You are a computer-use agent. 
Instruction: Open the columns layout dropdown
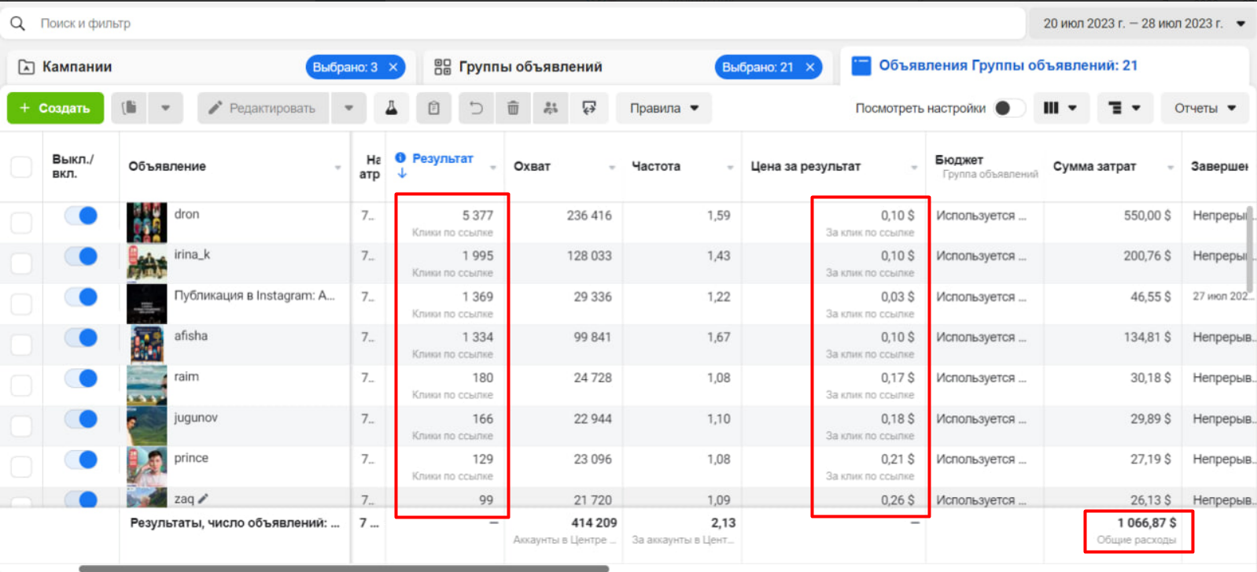pos(1060,108)
